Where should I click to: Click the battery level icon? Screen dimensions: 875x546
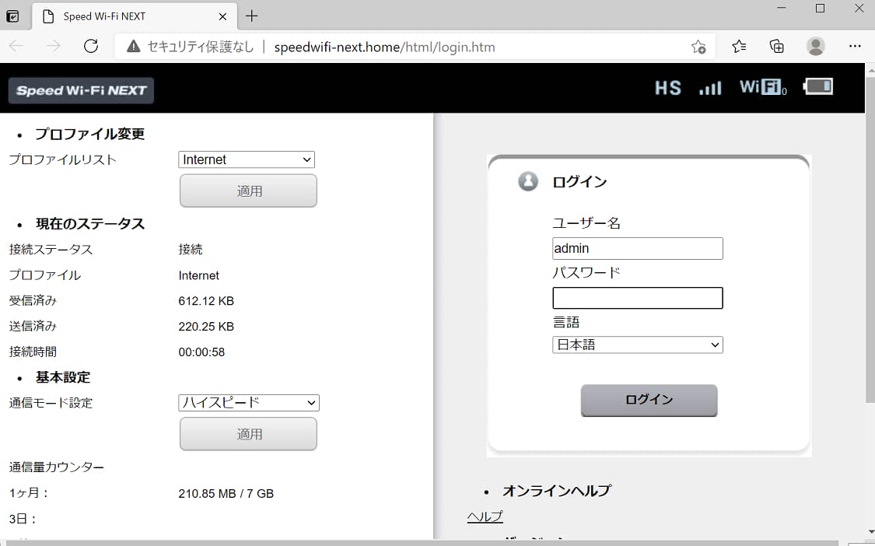818,86
